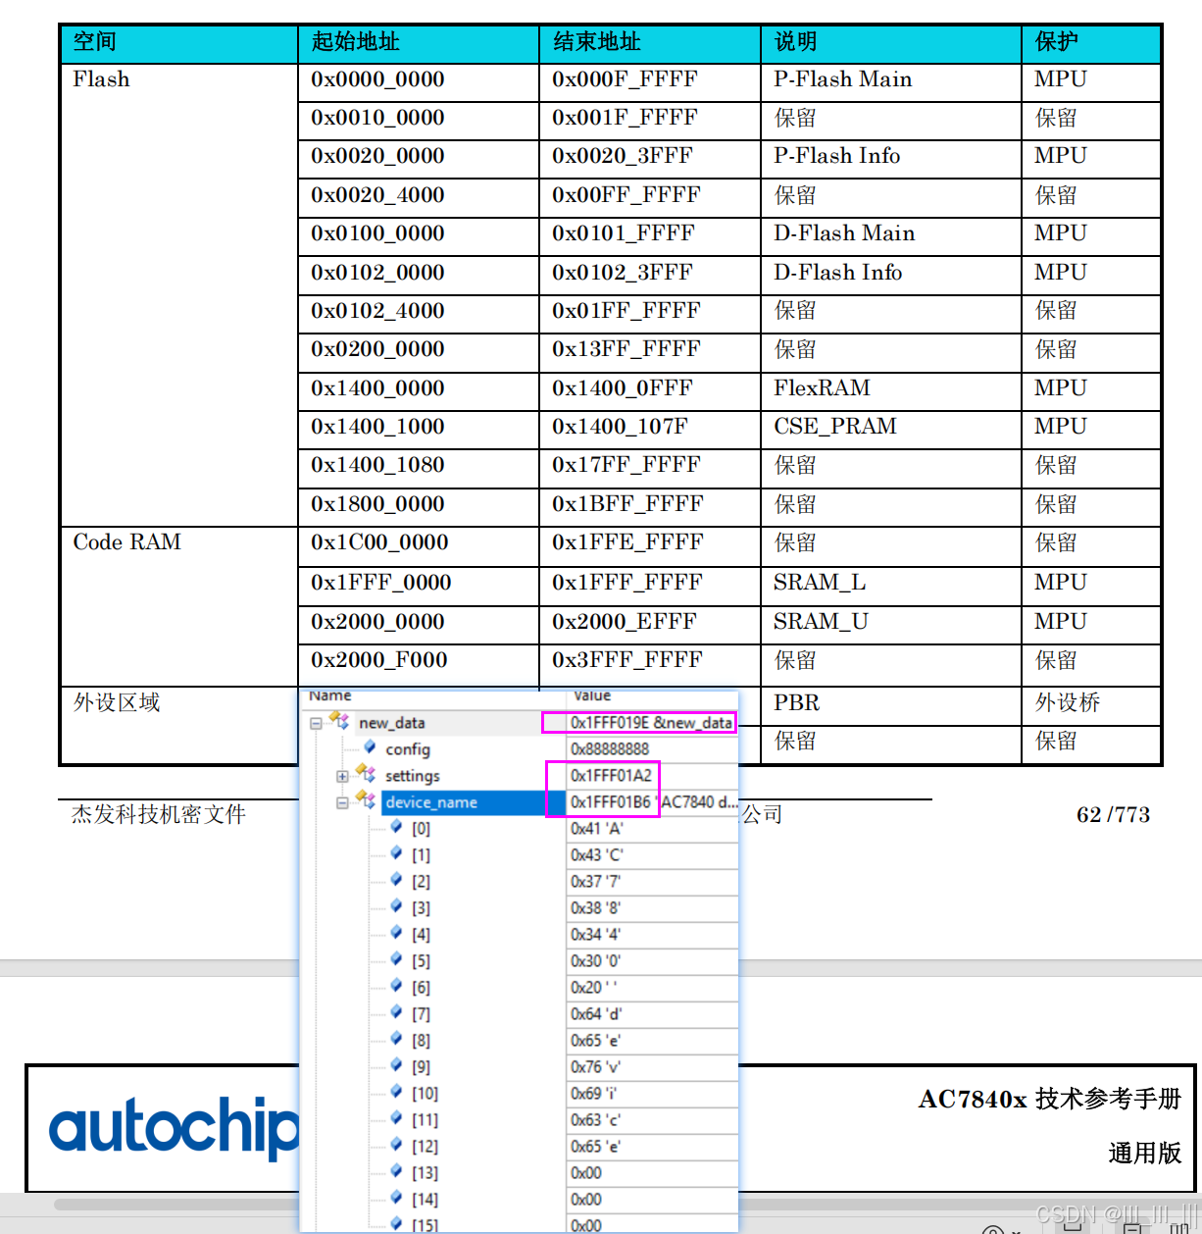Click the page number 62 /773
This screenshot has width=1202, height=1234.
[x=1114, y=816]
